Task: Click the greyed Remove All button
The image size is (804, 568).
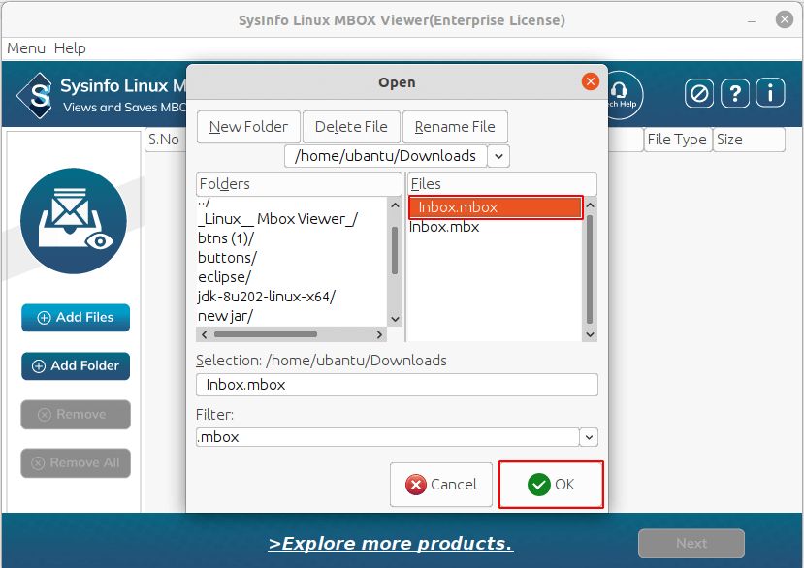Action: coord(76,463)
